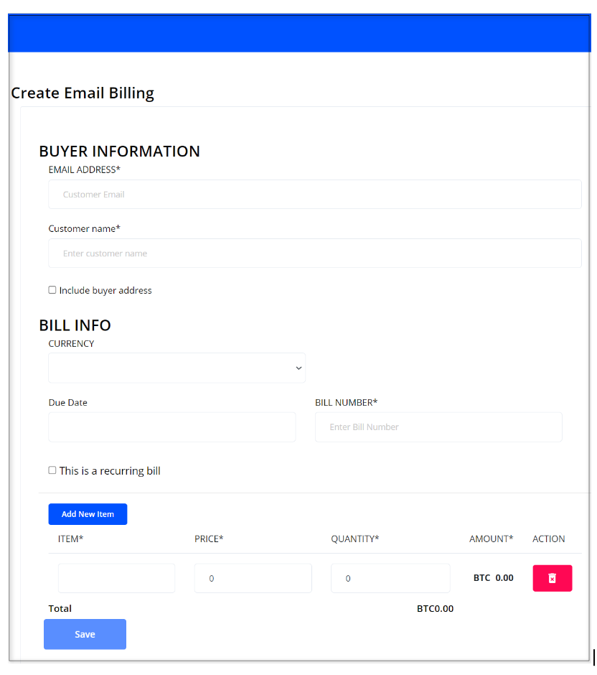Select the Item name field
The height and width of the screenshot is (675, 597).
(116, 578)
